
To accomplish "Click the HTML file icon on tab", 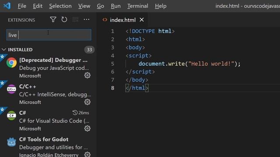I will click(105, 20).
